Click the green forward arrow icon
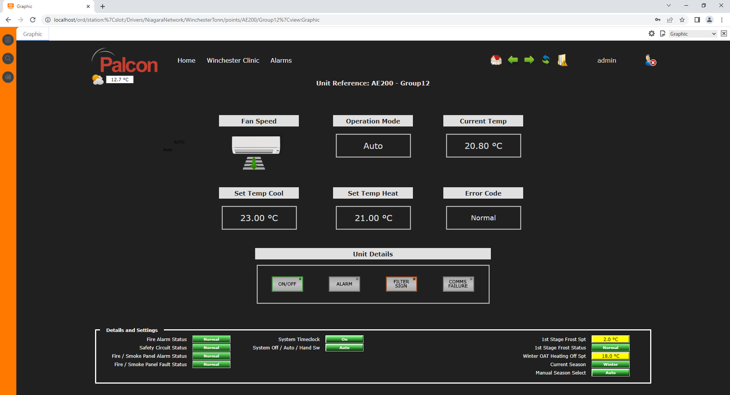Screen dimensions: 730x395 pyautogui.click(x=529, y=60)
